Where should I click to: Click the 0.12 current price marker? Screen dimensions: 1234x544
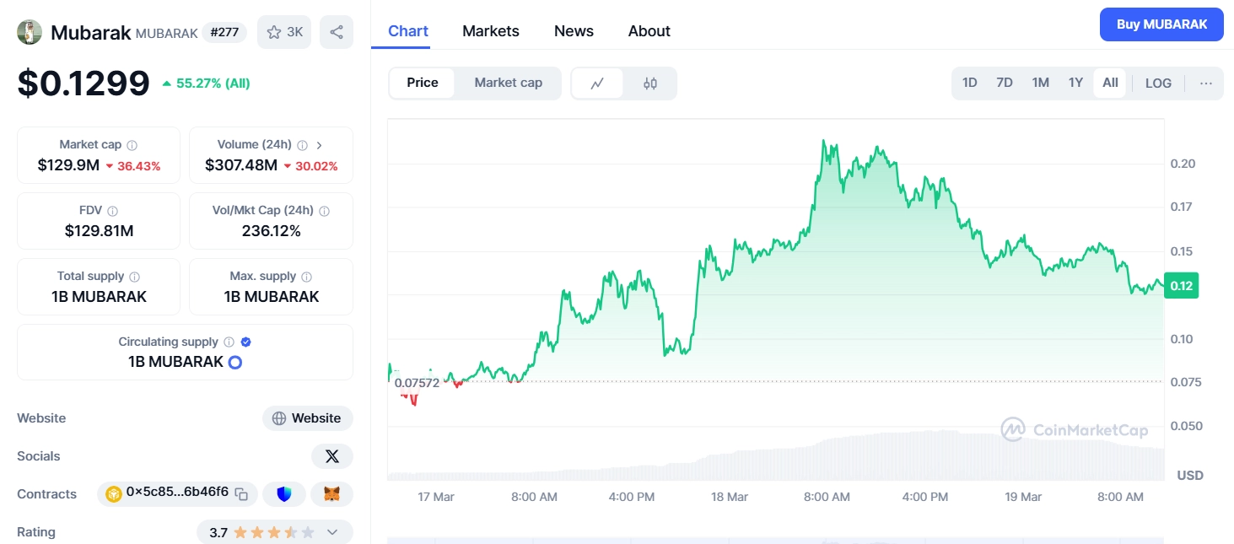coord(1181,286)
